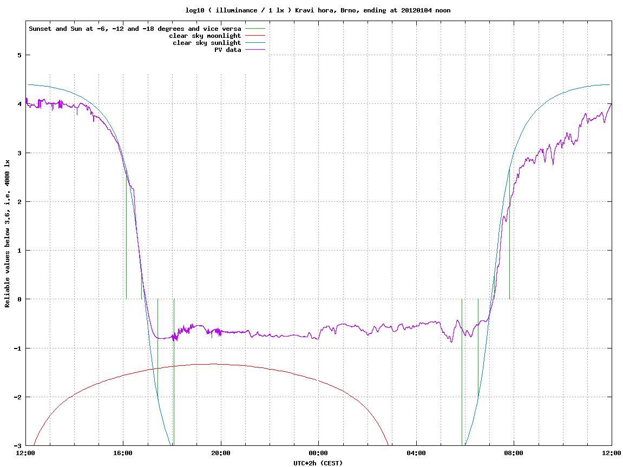Click the y-axis tick label -3
The image size is (623, 467).
(17, 446)
